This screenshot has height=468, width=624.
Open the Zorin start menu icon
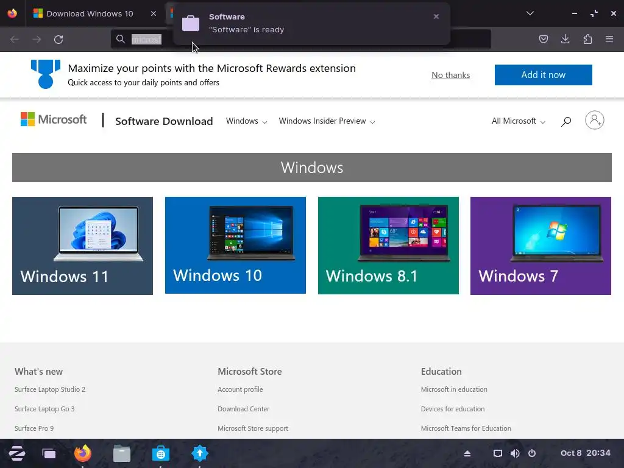tap(16, 453)
